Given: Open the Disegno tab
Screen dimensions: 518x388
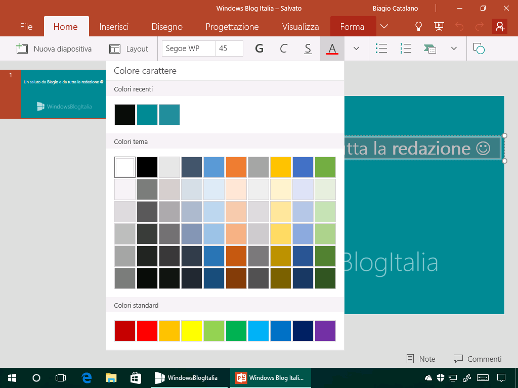Looking at the screenshot, I should click(x=167, y=27).
